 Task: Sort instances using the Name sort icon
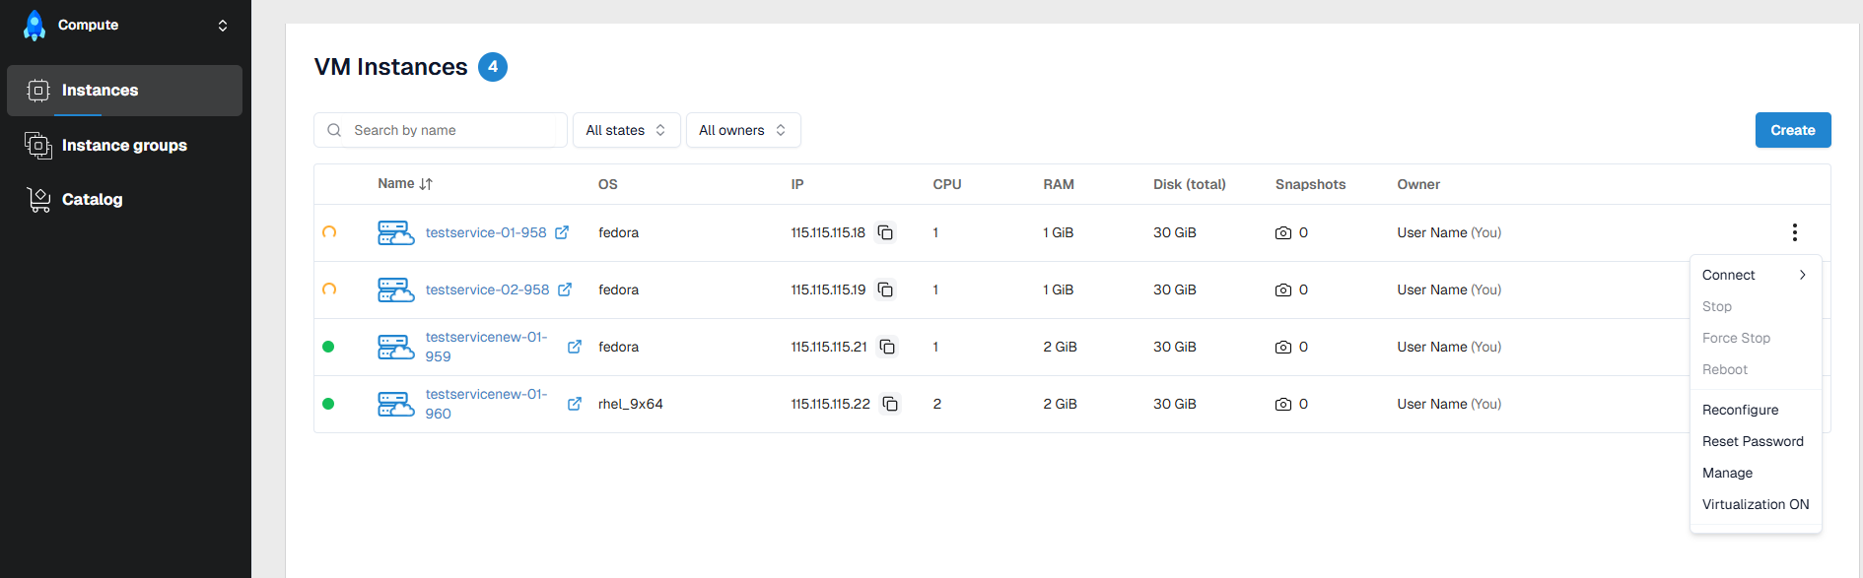click(x=426, y=184)
